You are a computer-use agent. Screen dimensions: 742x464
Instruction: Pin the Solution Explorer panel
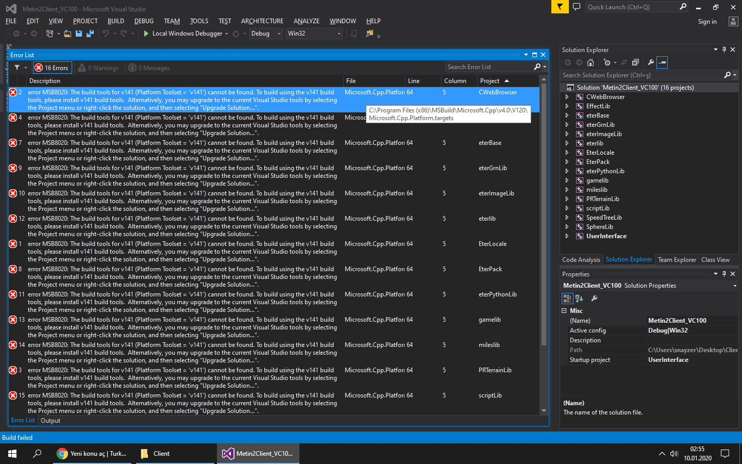click(724, 49)
